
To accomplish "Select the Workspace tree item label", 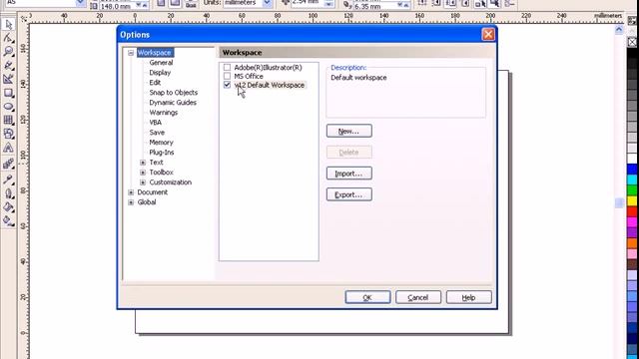I will [155, 53].
